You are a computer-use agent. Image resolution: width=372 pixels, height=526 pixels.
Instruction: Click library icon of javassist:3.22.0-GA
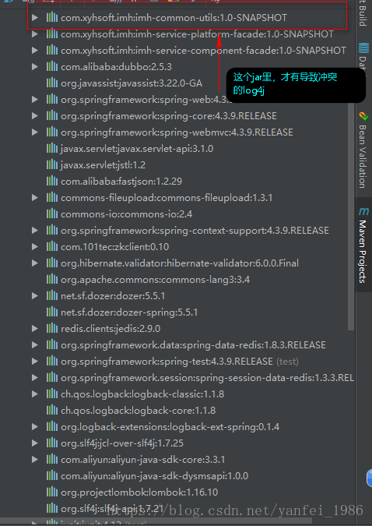(x=52, y=83)
